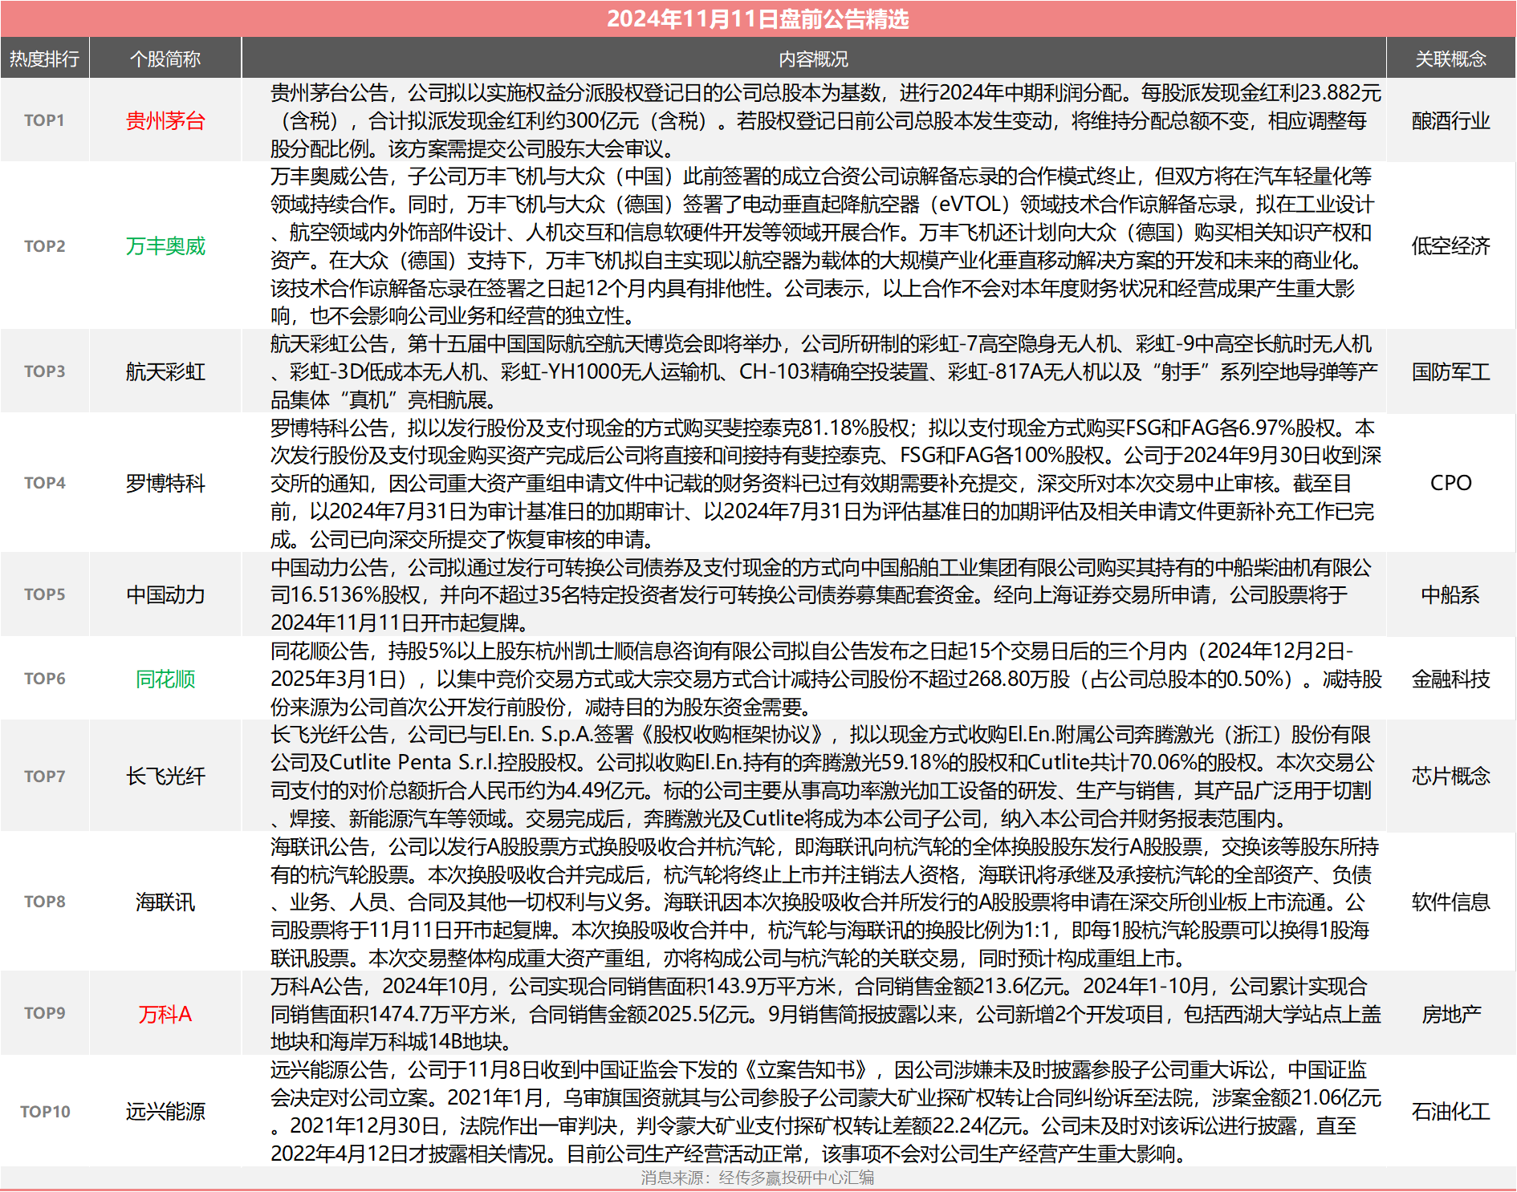Image resolution: width=1517 pixels, height=1192 pixels.
Task: Click the concept cell 酿酒行业
Action: tap(1450, 120)
